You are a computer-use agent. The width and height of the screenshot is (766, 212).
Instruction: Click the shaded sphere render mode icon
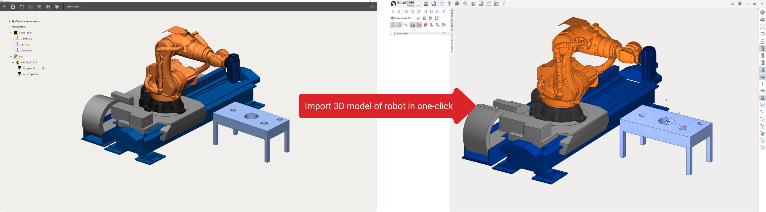tap(762, 13)
